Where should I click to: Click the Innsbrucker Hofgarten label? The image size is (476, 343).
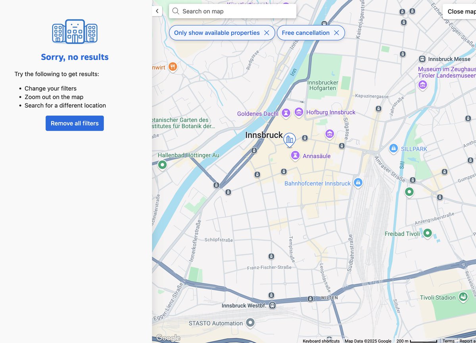point(323,85)
